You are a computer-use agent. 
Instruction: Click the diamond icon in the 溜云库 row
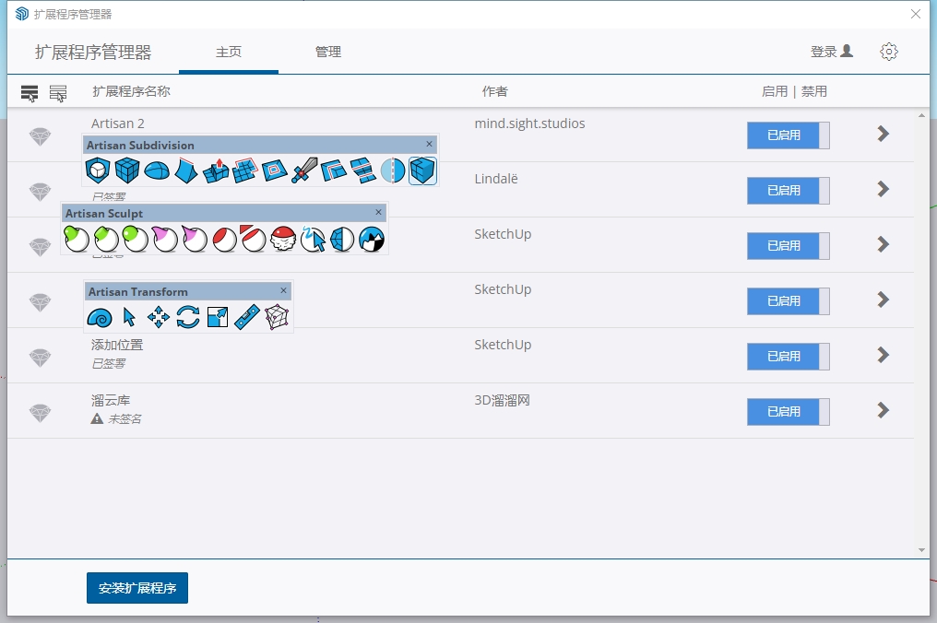click(x=40, y=413)
